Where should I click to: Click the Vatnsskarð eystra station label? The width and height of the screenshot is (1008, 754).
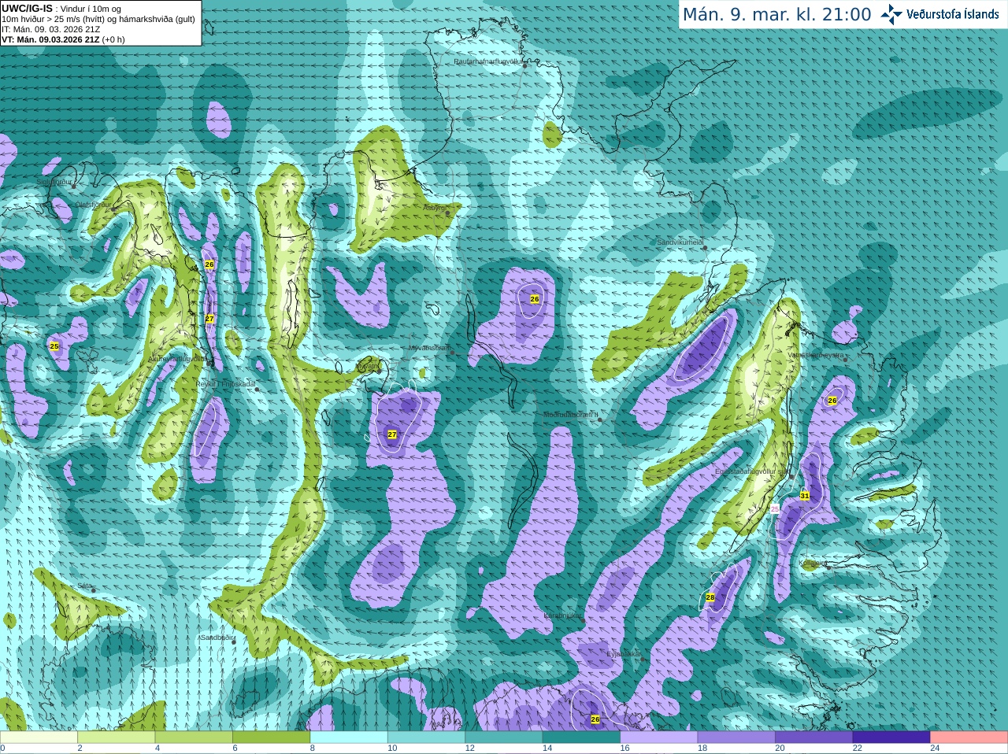click(816, 355)
